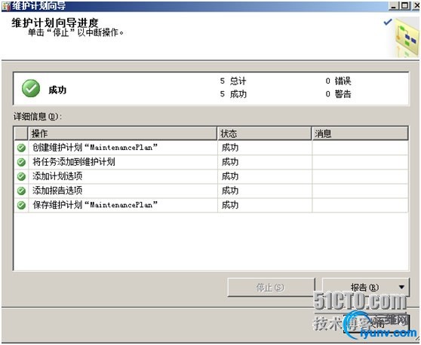Sort by the 消息 column header
Viewport: 421px width, 345px height.
pyautogui.click(x=360, y=133)
